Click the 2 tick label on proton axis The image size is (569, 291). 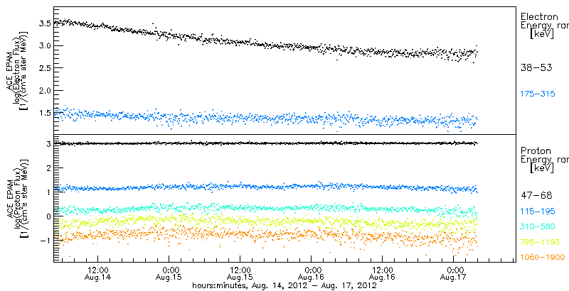click(x=47, y=168)
